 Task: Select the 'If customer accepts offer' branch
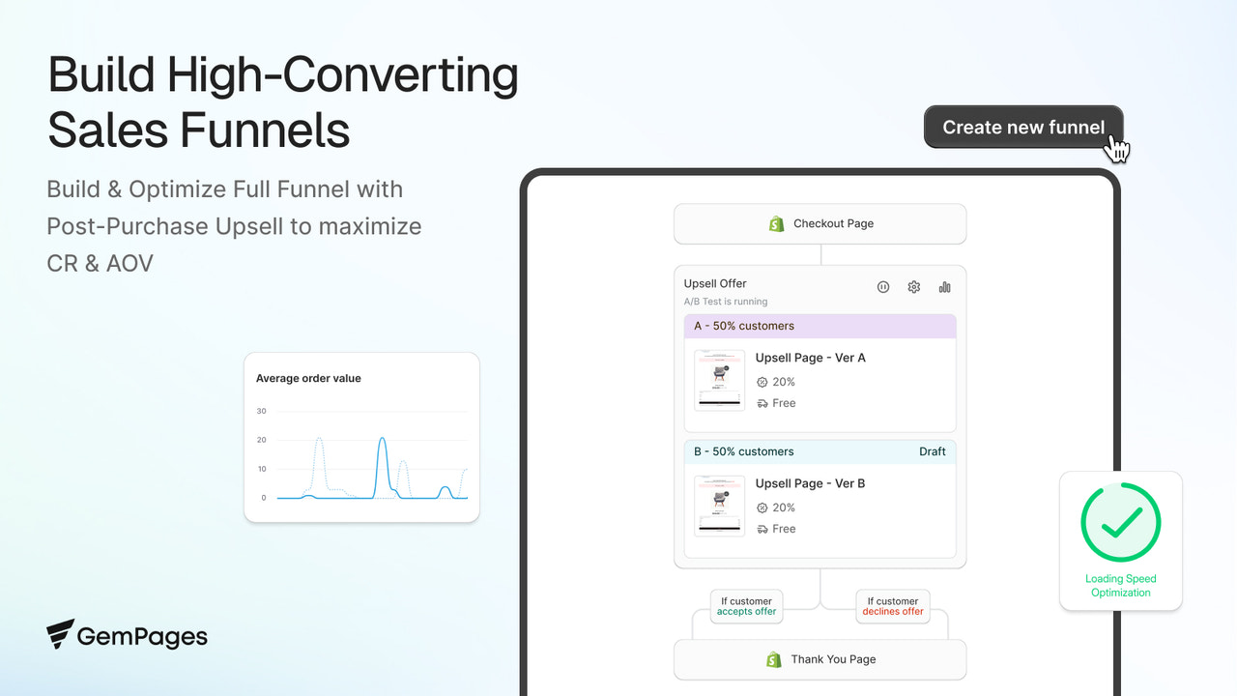point(746,606)
